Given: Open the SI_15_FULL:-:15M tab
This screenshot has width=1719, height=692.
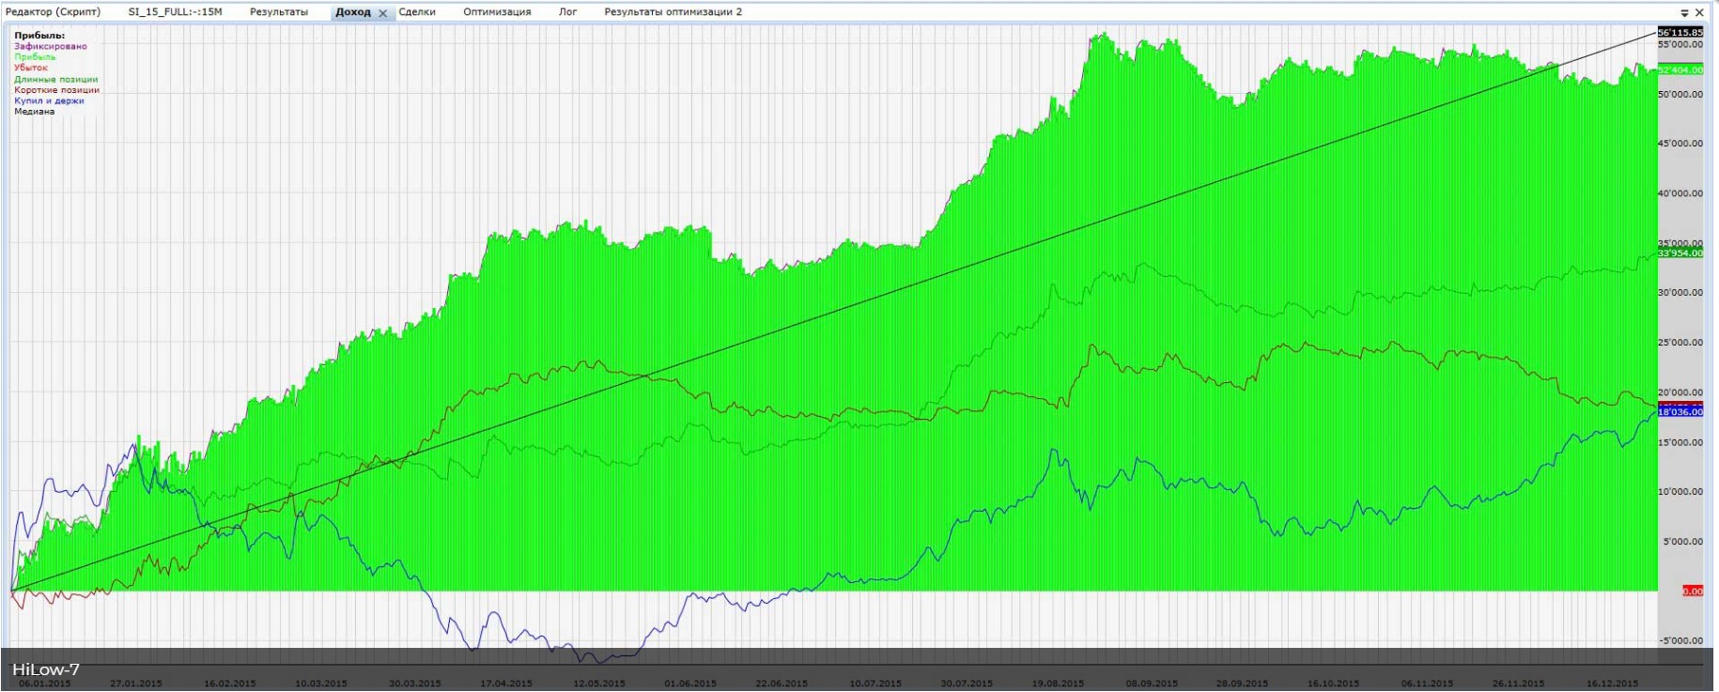Looking at the screenshot, I should pyautogui.click(x=175, y=12).
